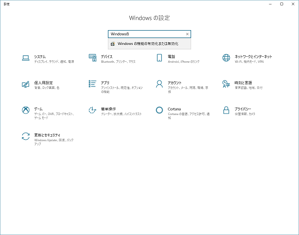Click 'Wi-Fi, 機内モード, VPN' description
The image size is (299, 235).
(249, 62)
